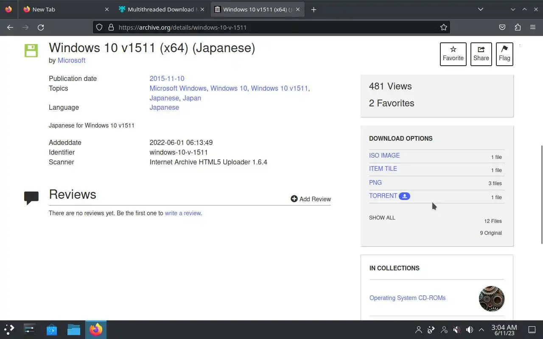Share this archive item

(481, 54)
